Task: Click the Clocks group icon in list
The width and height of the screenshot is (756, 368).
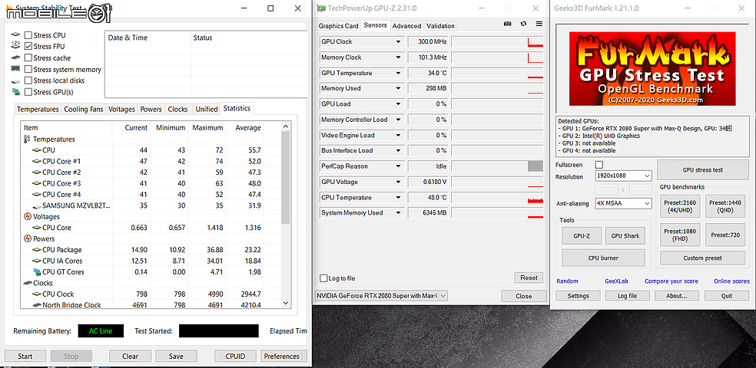Action: click(x=28, y=283)
